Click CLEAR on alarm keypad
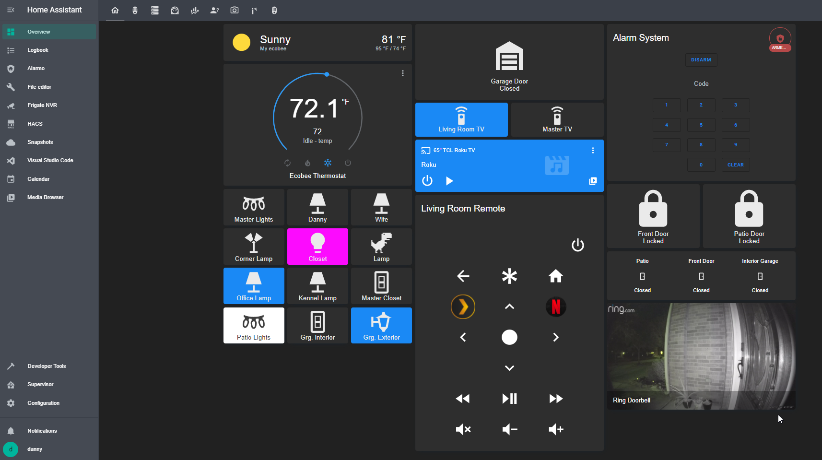This screenshot has height=460, width=822. click(x=736, y=165)
